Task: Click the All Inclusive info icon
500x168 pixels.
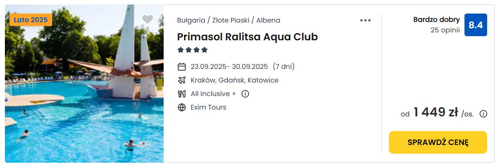Action: point(245,94)
